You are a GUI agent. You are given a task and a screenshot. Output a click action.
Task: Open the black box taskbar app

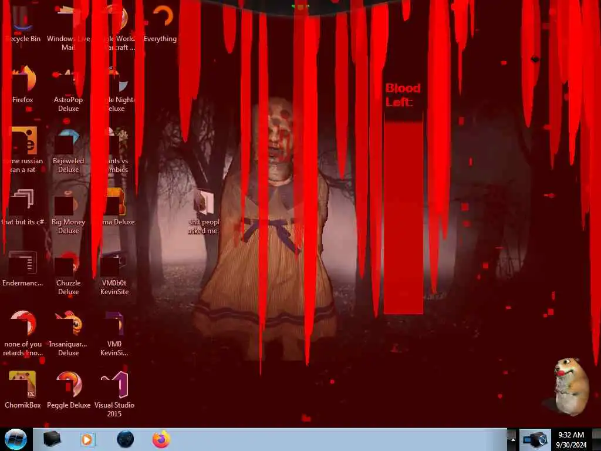coord(52,439)
